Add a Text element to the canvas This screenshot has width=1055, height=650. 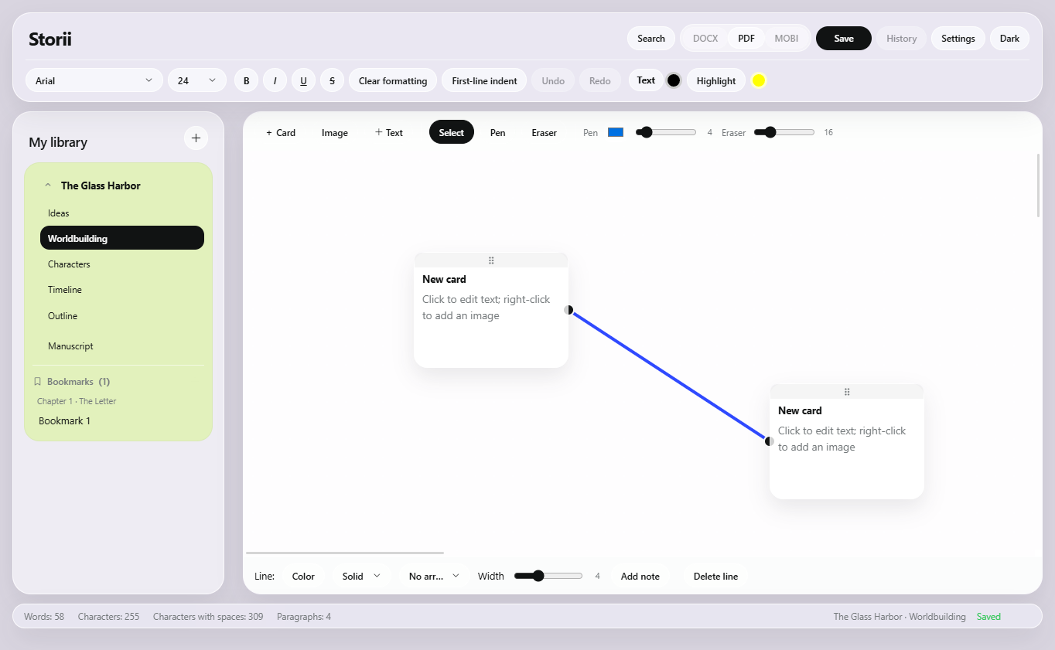point(389,132)
